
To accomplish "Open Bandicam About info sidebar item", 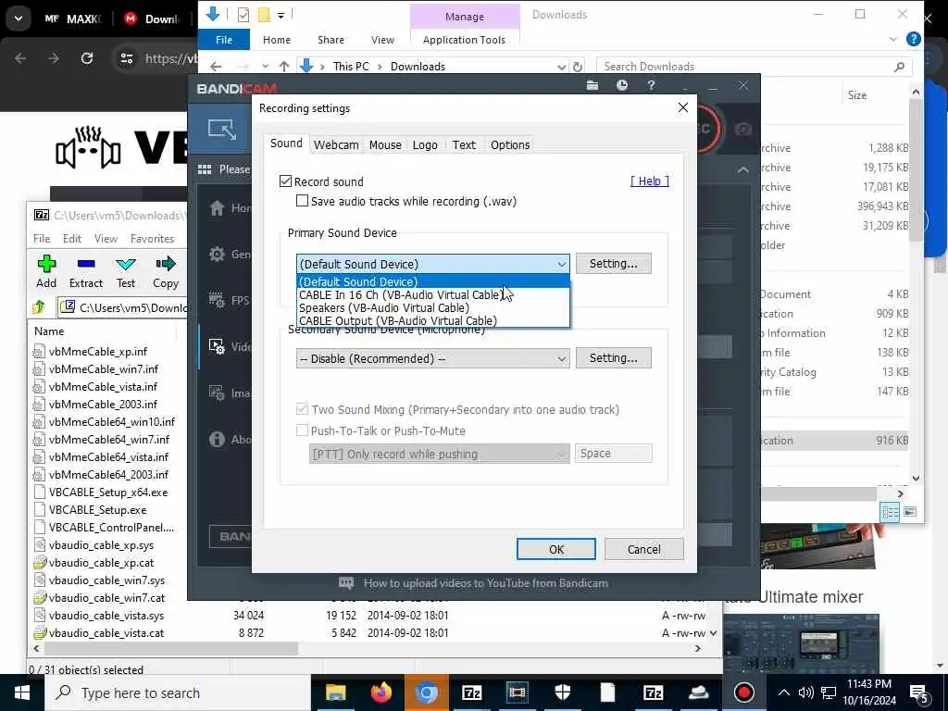I will pos(229,440).
